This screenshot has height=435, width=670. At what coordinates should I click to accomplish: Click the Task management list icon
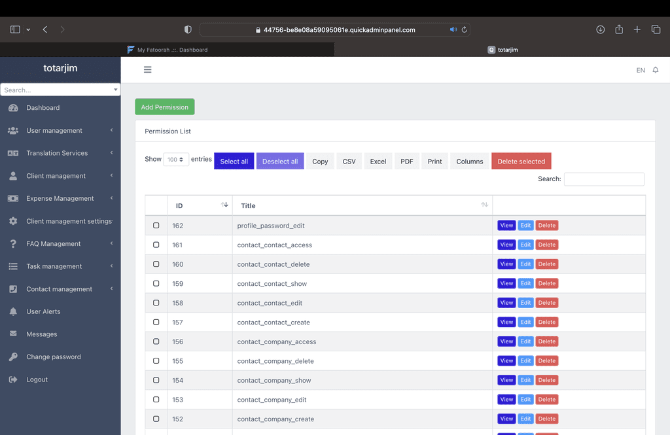click(x=13, y=266)
